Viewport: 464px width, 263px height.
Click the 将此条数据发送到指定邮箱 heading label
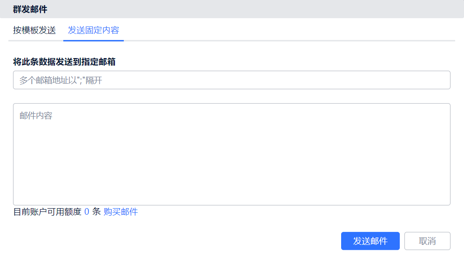tap(64, 62)
